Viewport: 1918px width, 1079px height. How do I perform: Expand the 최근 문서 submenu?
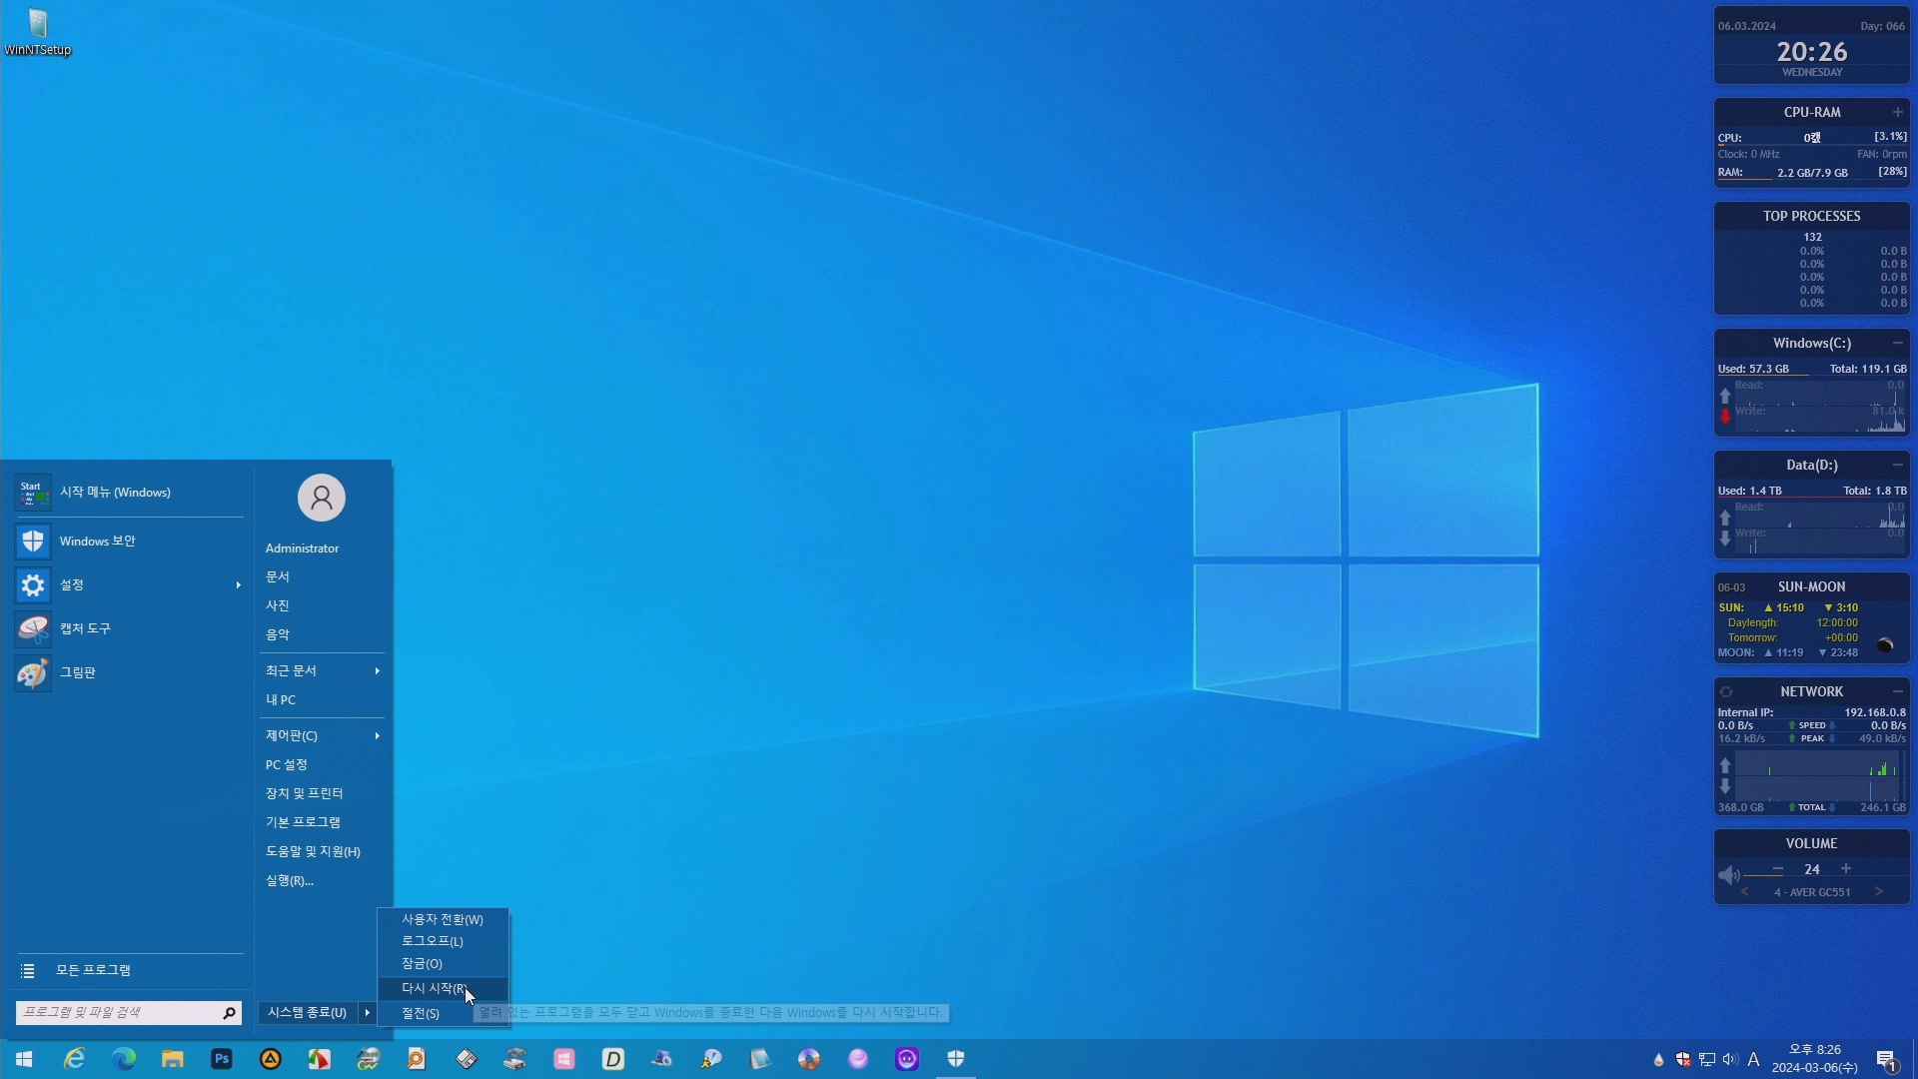pyautogui.click(x=377, y=670)
